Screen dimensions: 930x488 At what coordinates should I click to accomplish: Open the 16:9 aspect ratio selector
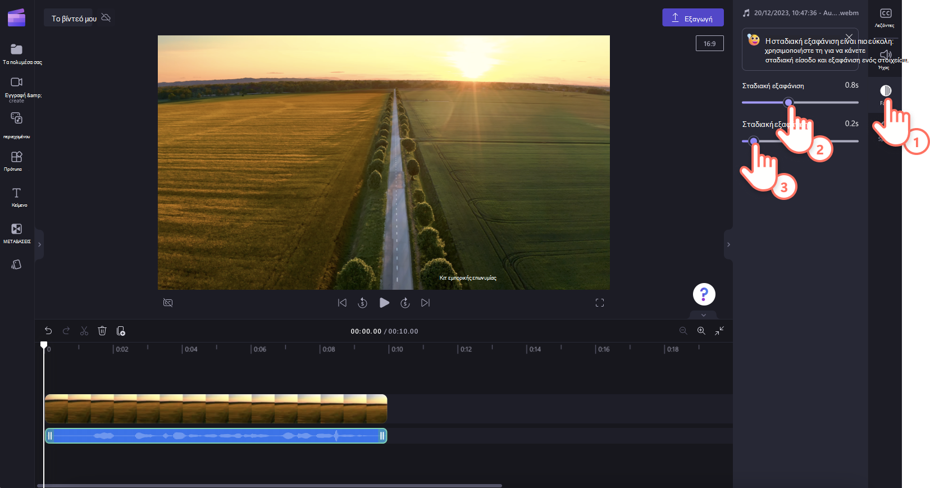(x=710, y=43)
